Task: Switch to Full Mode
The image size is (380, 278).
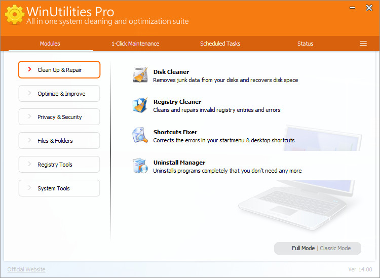Action: [x=303, y=248]
